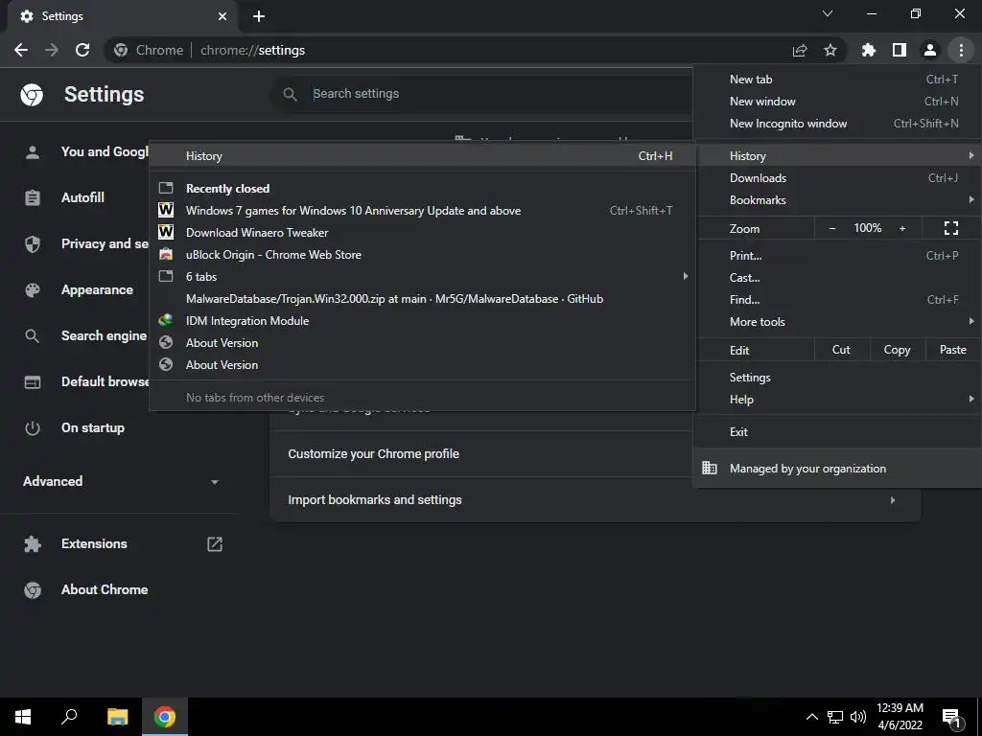Expand the Help submenu
The width and height of the screenshot is (982, 736).
pos(837,400)
